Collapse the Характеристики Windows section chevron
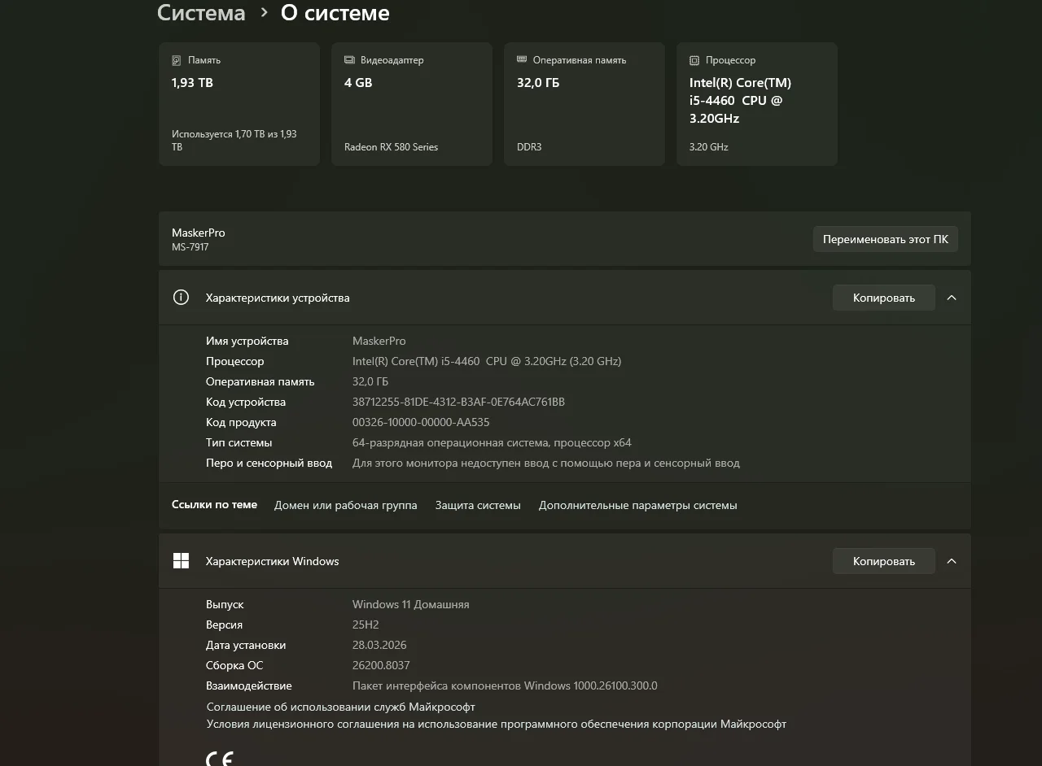This screenshot has height=766, width=1042. coord(952,561)
